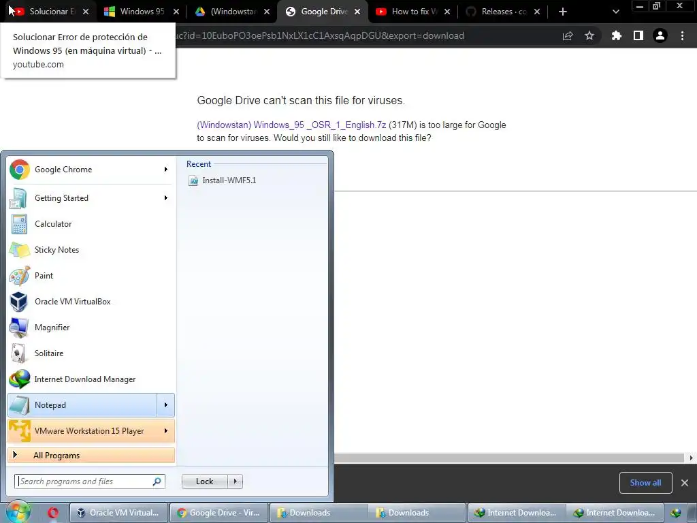The image size is (697, 523).
Task: Click the search magnifier icon in Start menu
Action: (157, 481)
